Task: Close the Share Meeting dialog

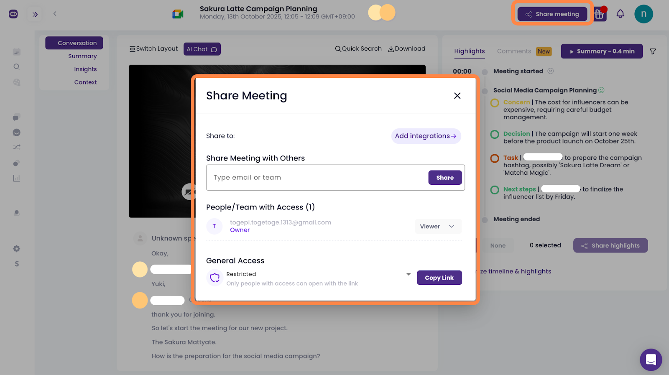Action: [457, 96]
